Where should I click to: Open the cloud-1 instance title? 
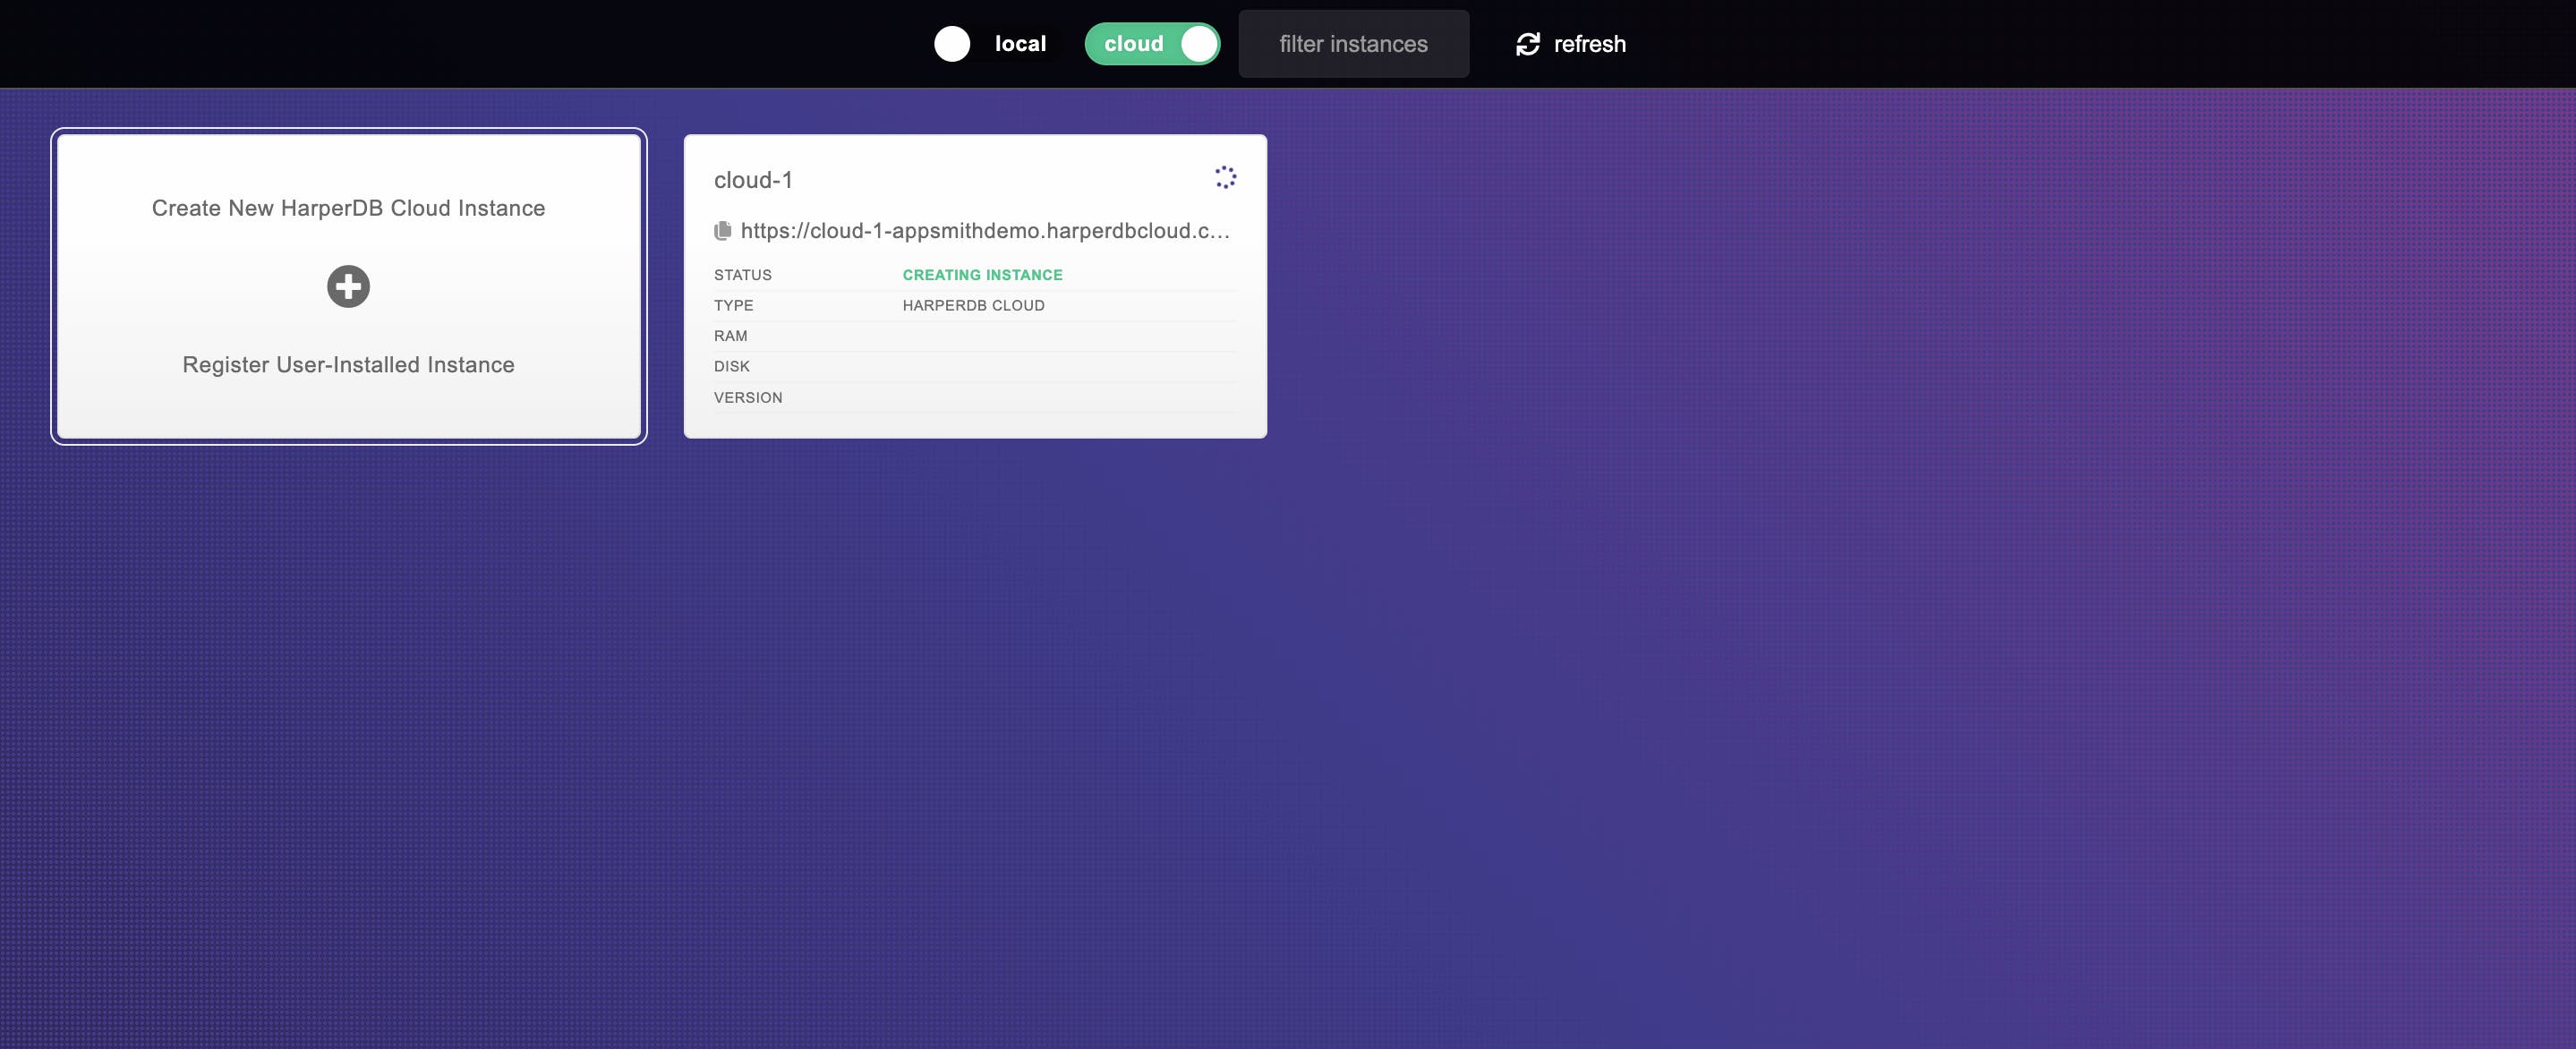click(x=753, y=180)
